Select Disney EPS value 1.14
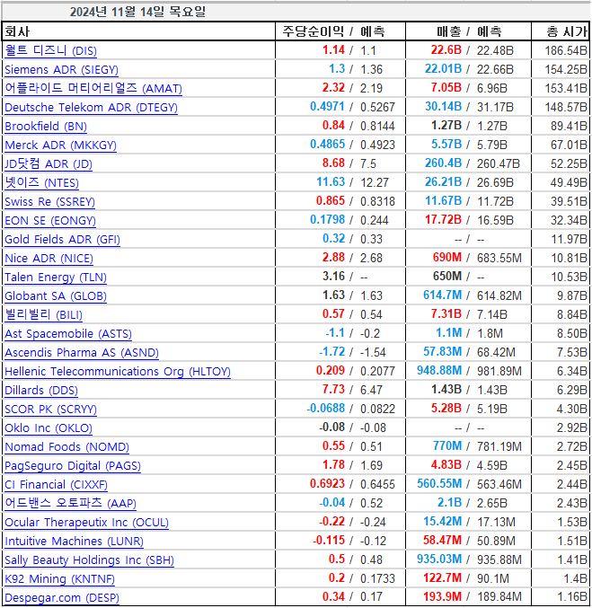The image size is (592, 608). pos(333,50)
